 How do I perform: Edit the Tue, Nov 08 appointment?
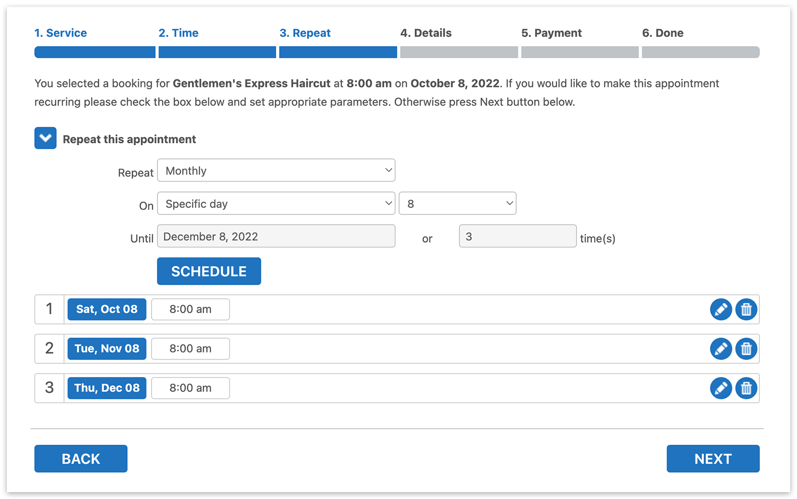pyautogui.click(x=721, y=349)
